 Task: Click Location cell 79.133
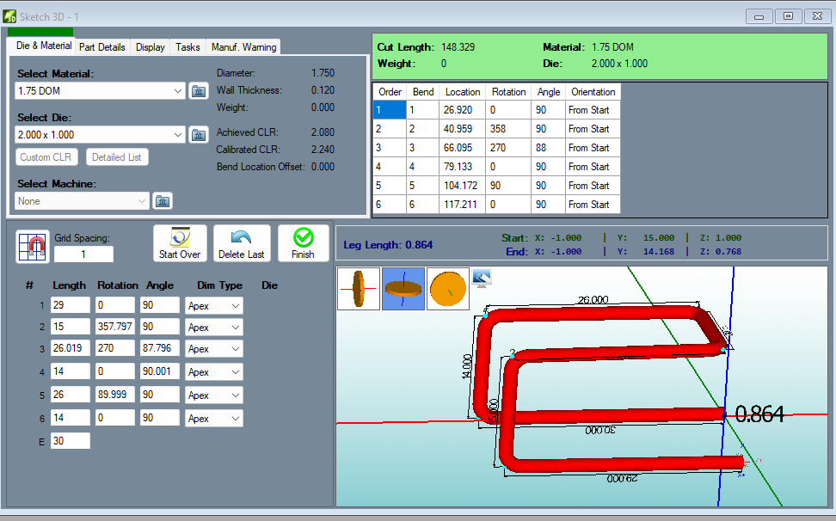463,167
